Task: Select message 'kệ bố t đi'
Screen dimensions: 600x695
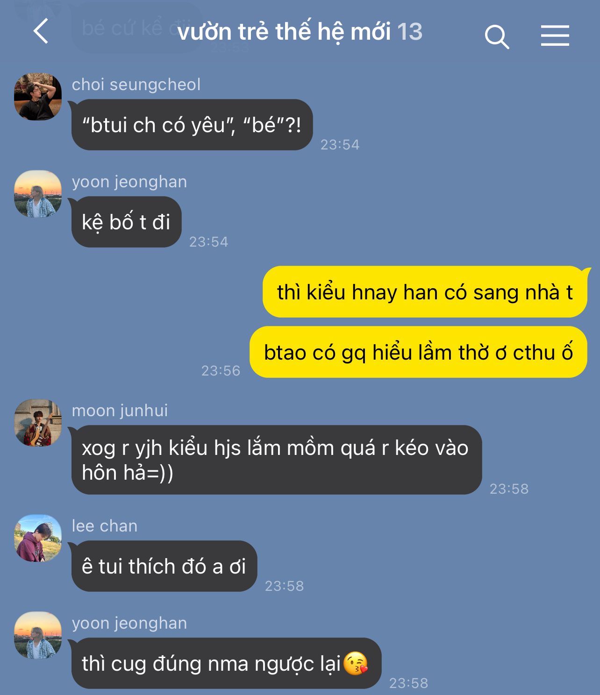Action: click(126, 222)
